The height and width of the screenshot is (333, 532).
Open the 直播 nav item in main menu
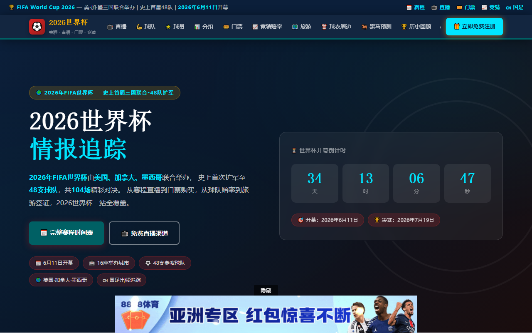coord(117,27)
